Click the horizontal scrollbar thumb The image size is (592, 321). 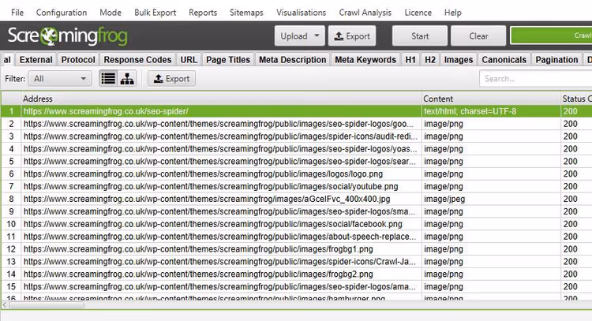pyautogui.click(x=47, y=304)
